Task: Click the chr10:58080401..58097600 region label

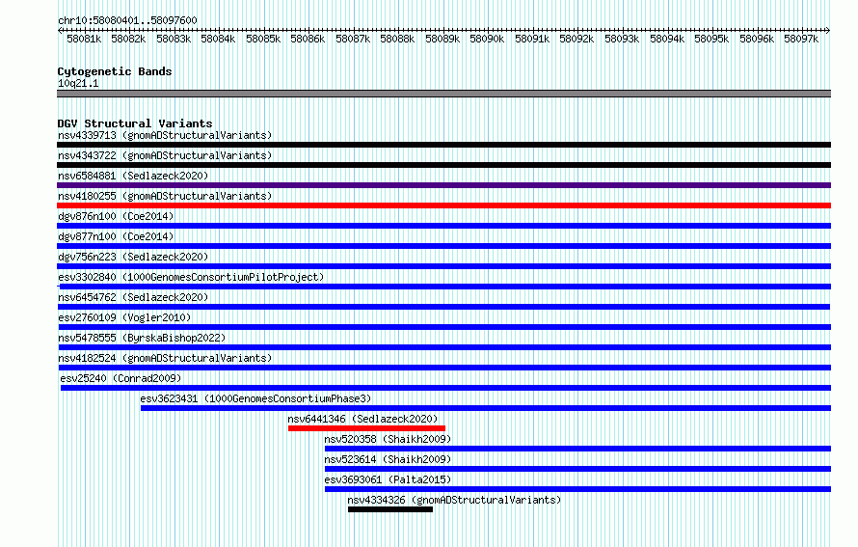Action: tap(127, 20)
